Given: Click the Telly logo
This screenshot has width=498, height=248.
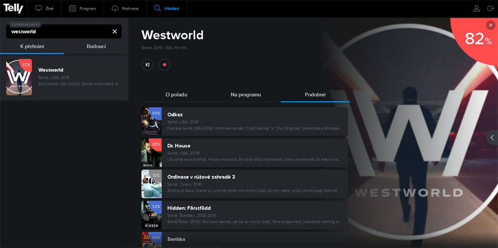Looking at the screenshot, I should (x=13, y=8).
